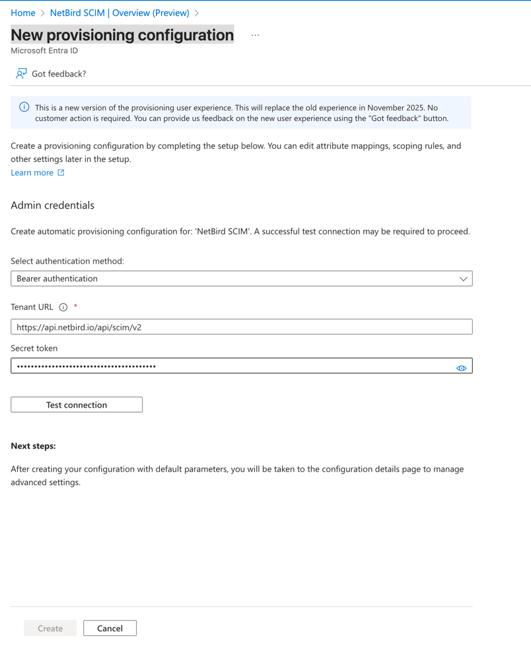Go to Home in the breadcrumb

[x=22, y=13]
